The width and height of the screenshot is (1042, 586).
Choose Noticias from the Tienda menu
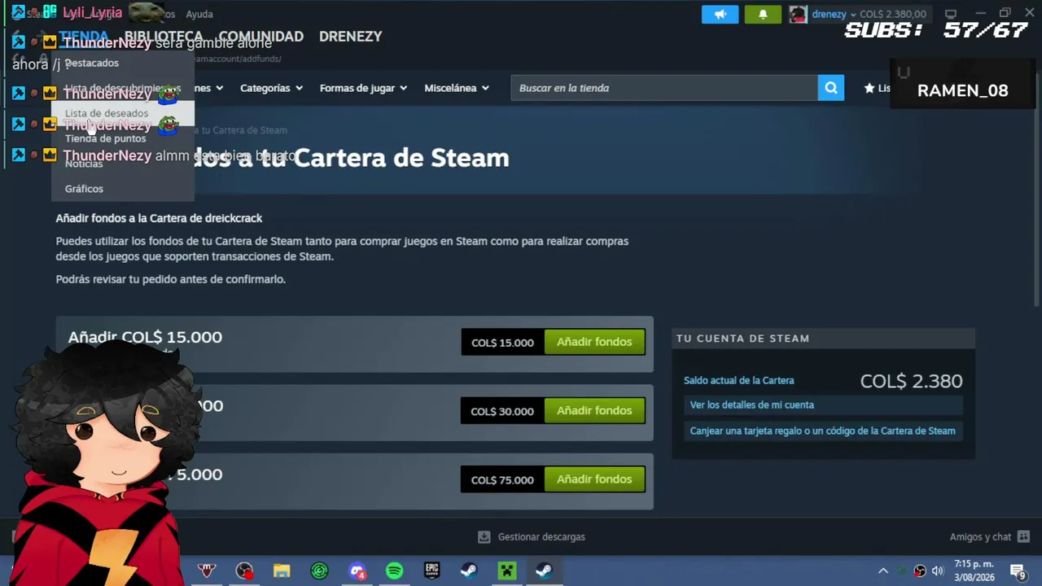(123, 164)
